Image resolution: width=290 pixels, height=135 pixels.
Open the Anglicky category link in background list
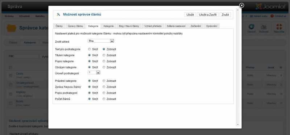point(21,92)
